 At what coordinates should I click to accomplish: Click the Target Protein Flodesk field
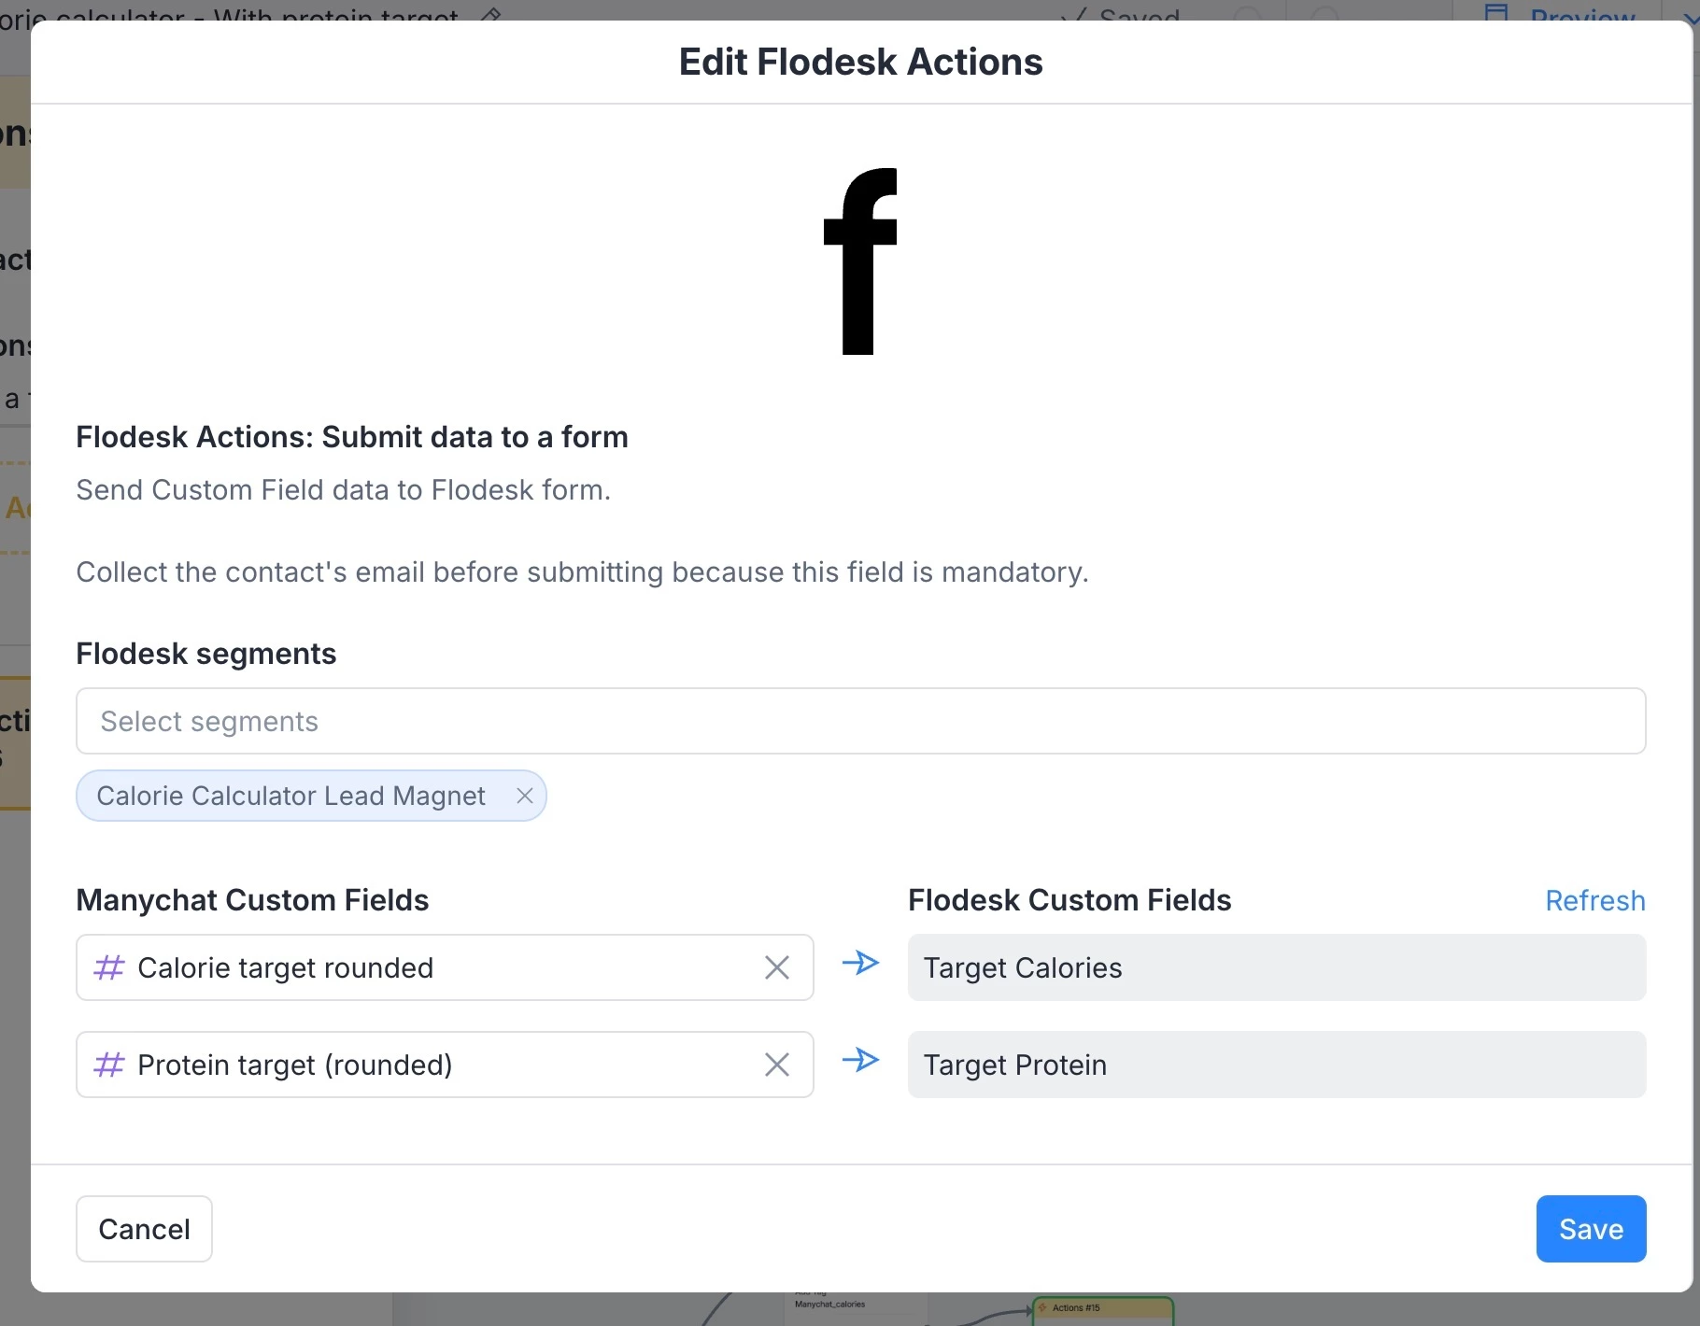[x=1276, y=1065]
